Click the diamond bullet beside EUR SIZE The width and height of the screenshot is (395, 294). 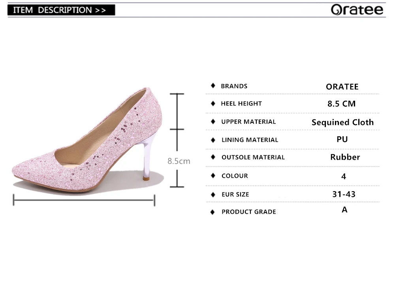coord(213,194)
